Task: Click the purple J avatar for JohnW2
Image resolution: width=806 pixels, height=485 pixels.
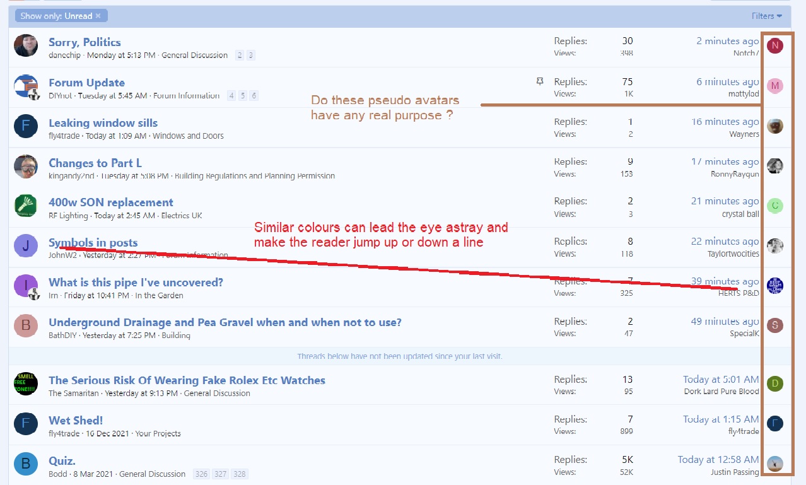Action: (x=26, y=246)
